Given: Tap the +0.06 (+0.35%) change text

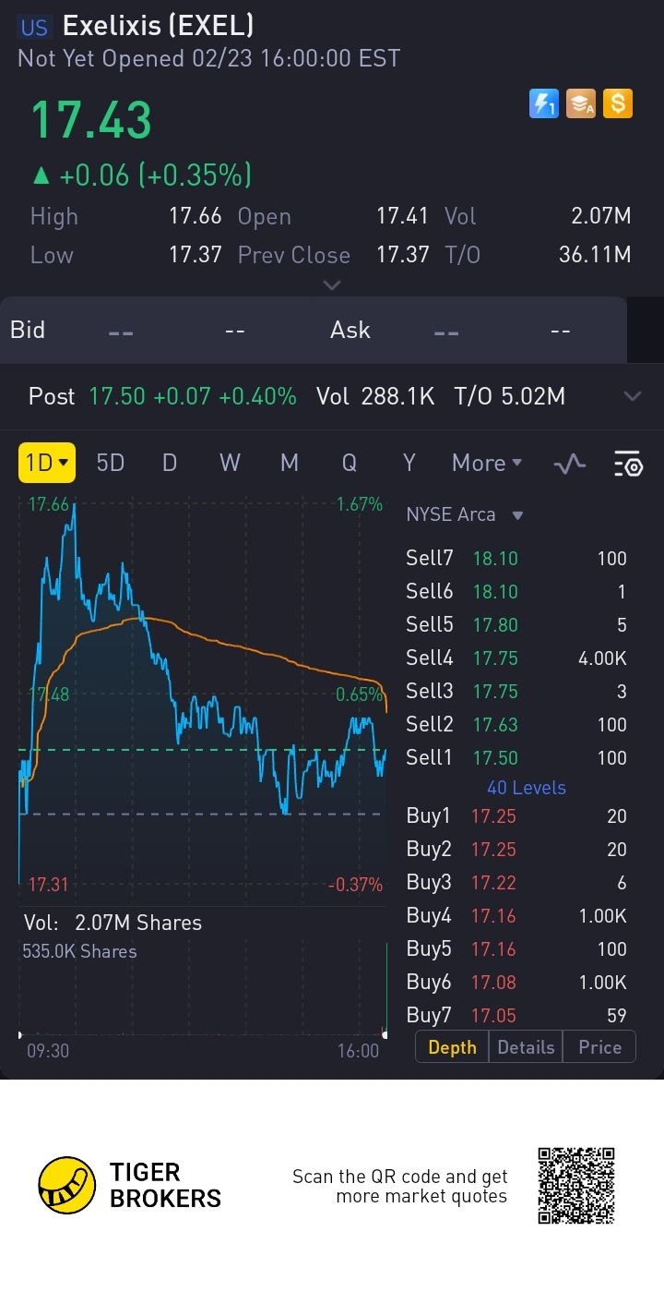Looking at the screenshot, I should pyautogui.click(x=155, y=175).
